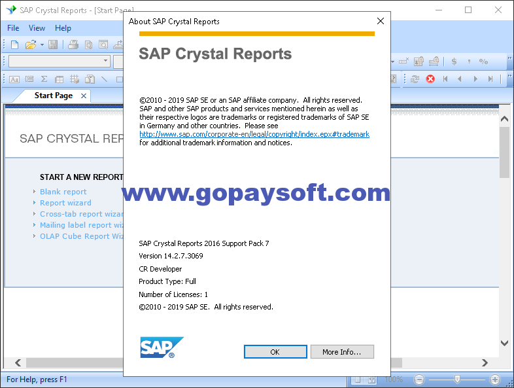Screen dimensions: 514x388
Task: Click the HTML Preview magnifier icon
Action: click(103, 44)
